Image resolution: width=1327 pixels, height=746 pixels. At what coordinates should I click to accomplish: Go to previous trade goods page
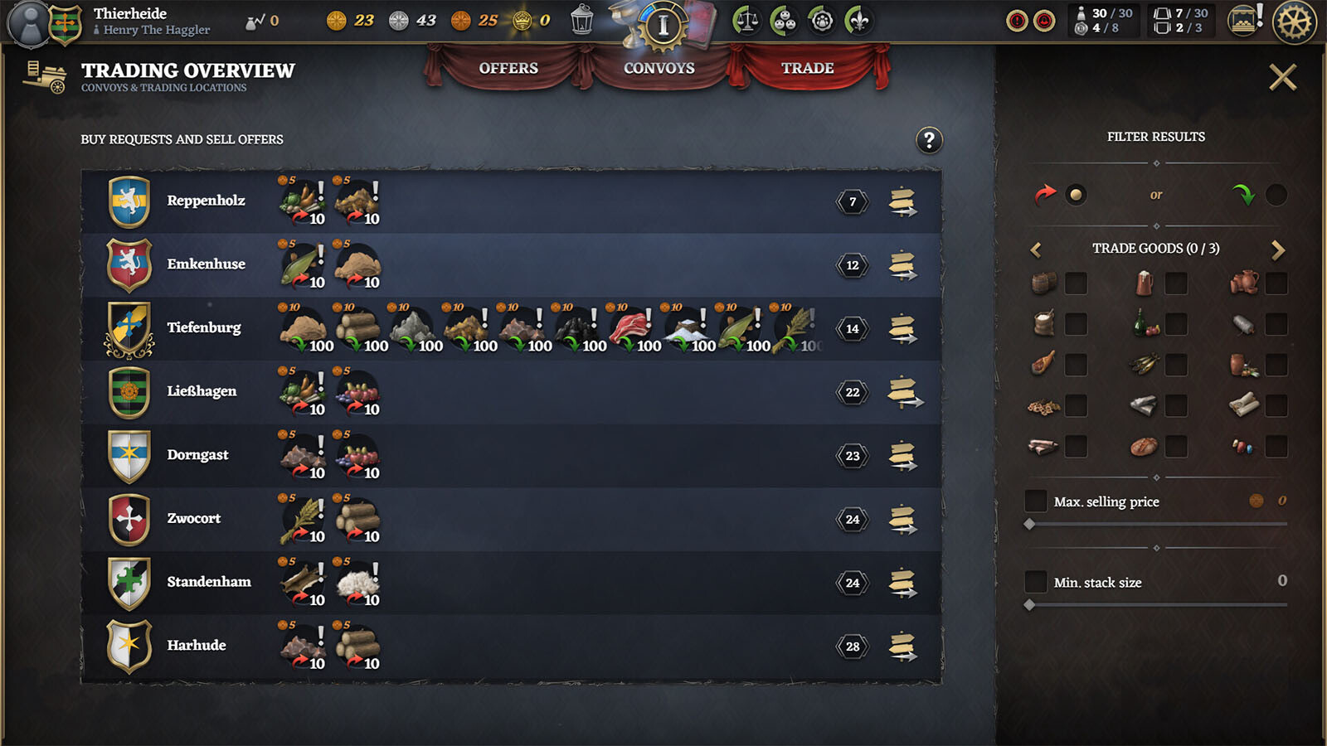coord(1036,249)
